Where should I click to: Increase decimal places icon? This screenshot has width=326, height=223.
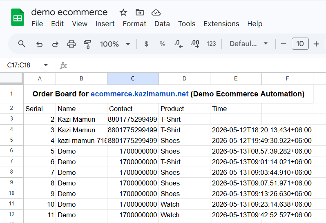coord(195,44)
